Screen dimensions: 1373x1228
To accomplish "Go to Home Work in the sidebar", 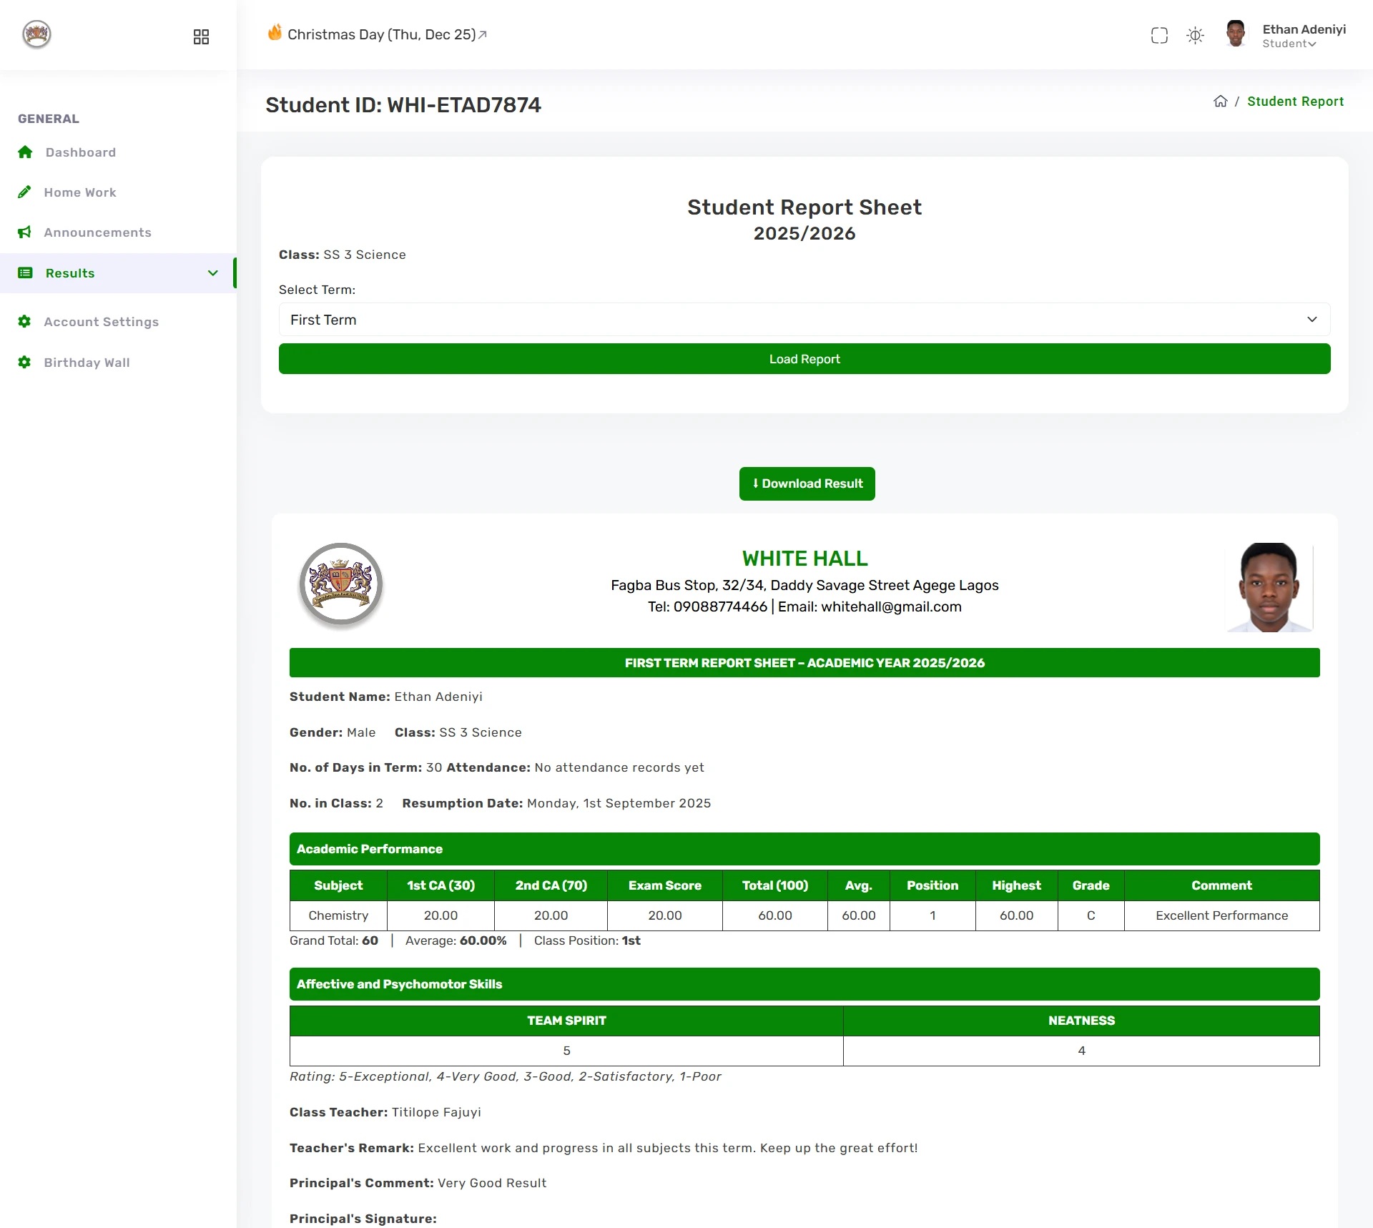I will (80, 192).
